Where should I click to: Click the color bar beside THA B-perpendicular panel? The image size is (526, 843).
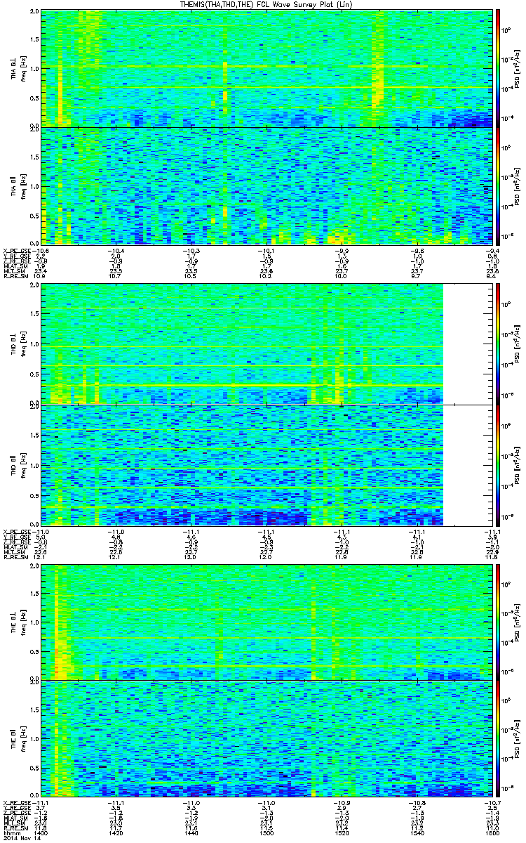498,69
